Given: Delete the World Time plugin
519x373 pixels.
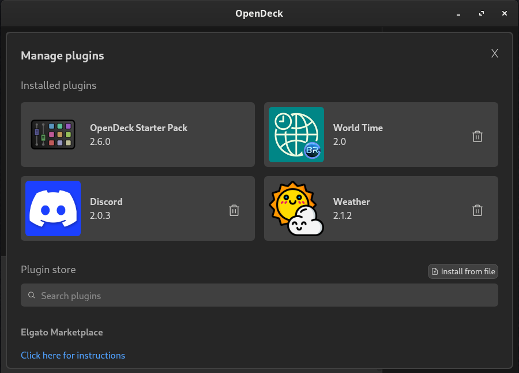Looking at the screenshot, I should pyautogui.click(x=477, y=136).
